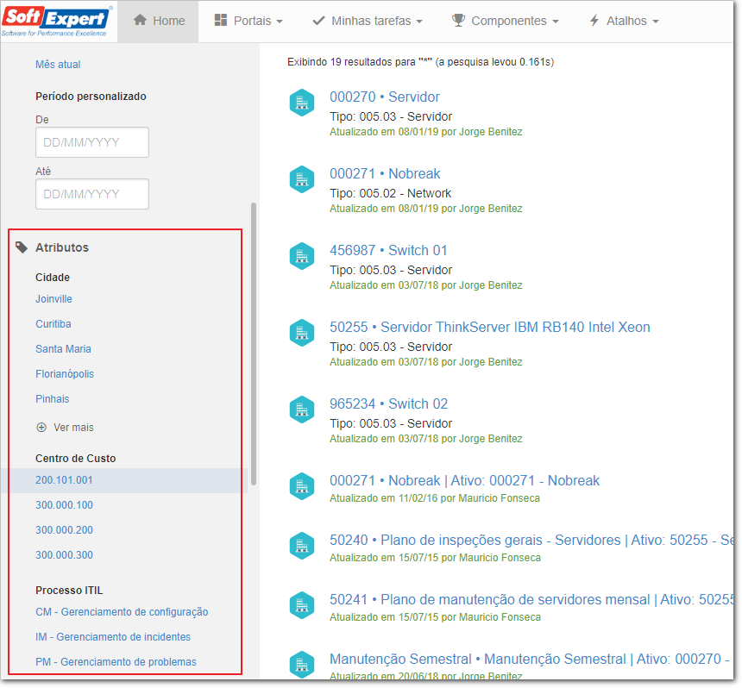
Task: Click hexagon icon for 000270 Servidor
Action: pos(302,103)
